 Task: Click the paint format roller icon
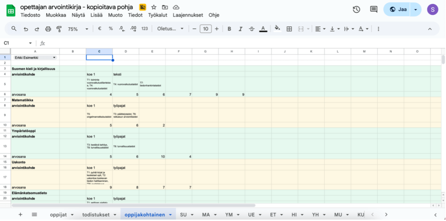59,29
